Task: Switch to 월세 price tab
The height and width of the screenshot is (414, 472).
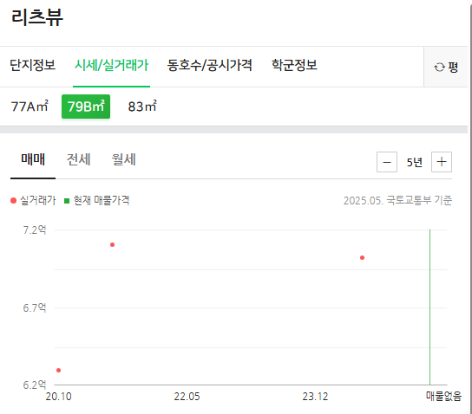Action: (123, 159)
